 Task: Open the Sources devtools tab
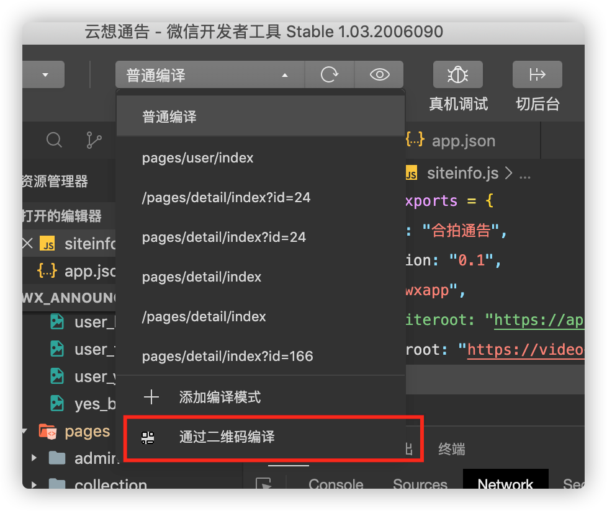[420, 483]
